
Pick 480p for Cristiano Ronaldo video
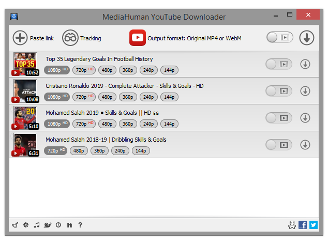point(107,97)
